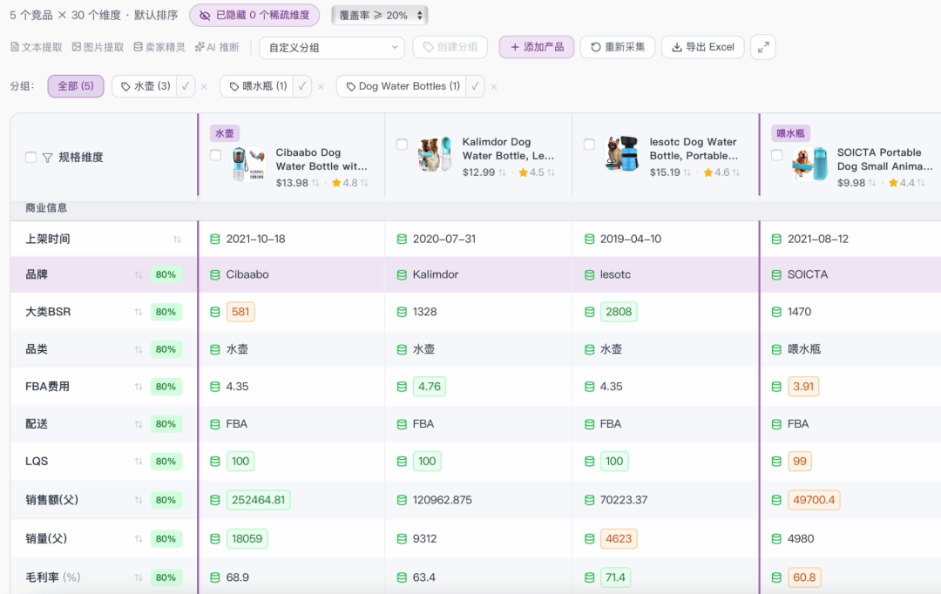This screenshot has width=941, height=594.
Task: Click the 导出 Excel button
Action: pos(703,47)
